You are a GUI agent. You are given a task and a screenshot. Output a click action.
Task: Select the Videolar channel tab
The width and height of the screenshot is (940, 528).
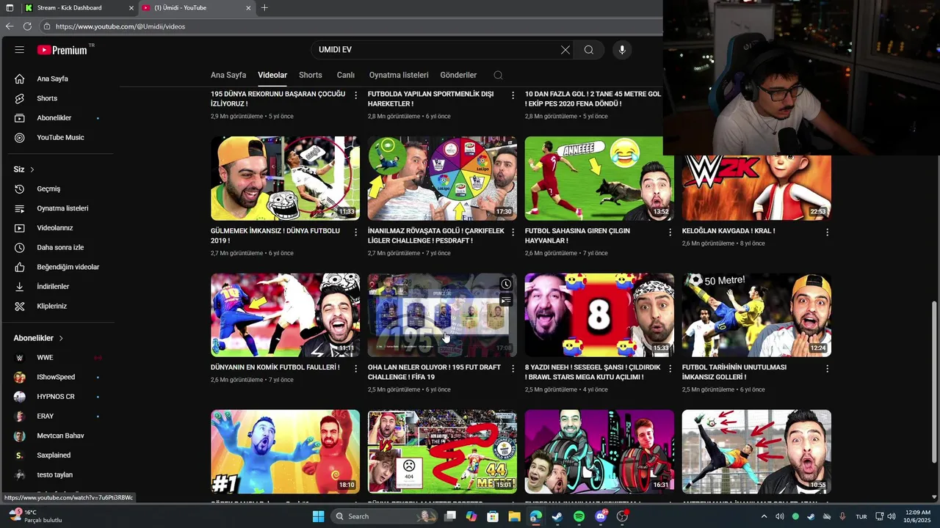(x=272, y=75)
